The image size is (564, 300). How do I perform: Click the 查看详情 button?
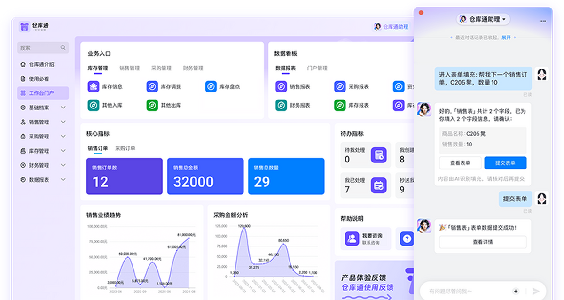point(483,242)
